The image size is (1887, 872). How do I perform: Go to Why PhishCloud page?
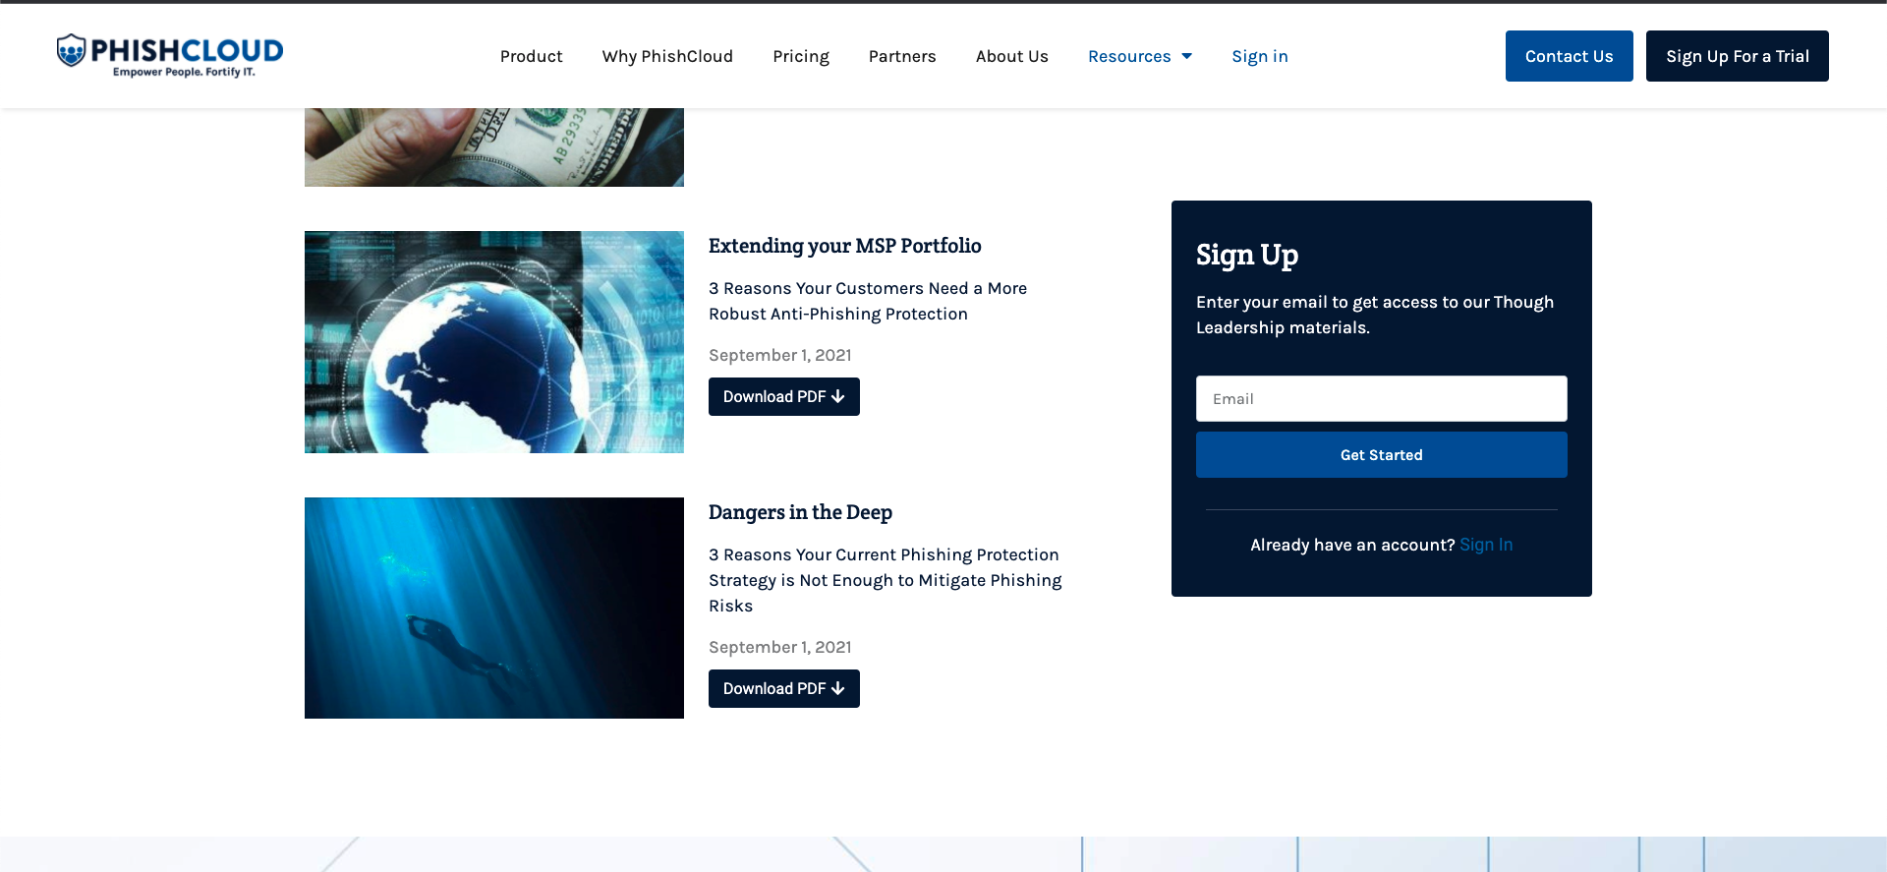click(667, 56)
